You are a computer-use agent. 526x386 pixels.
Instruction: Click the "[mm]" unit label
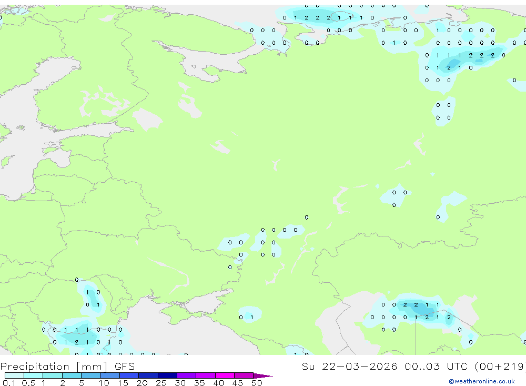point(92,367)
